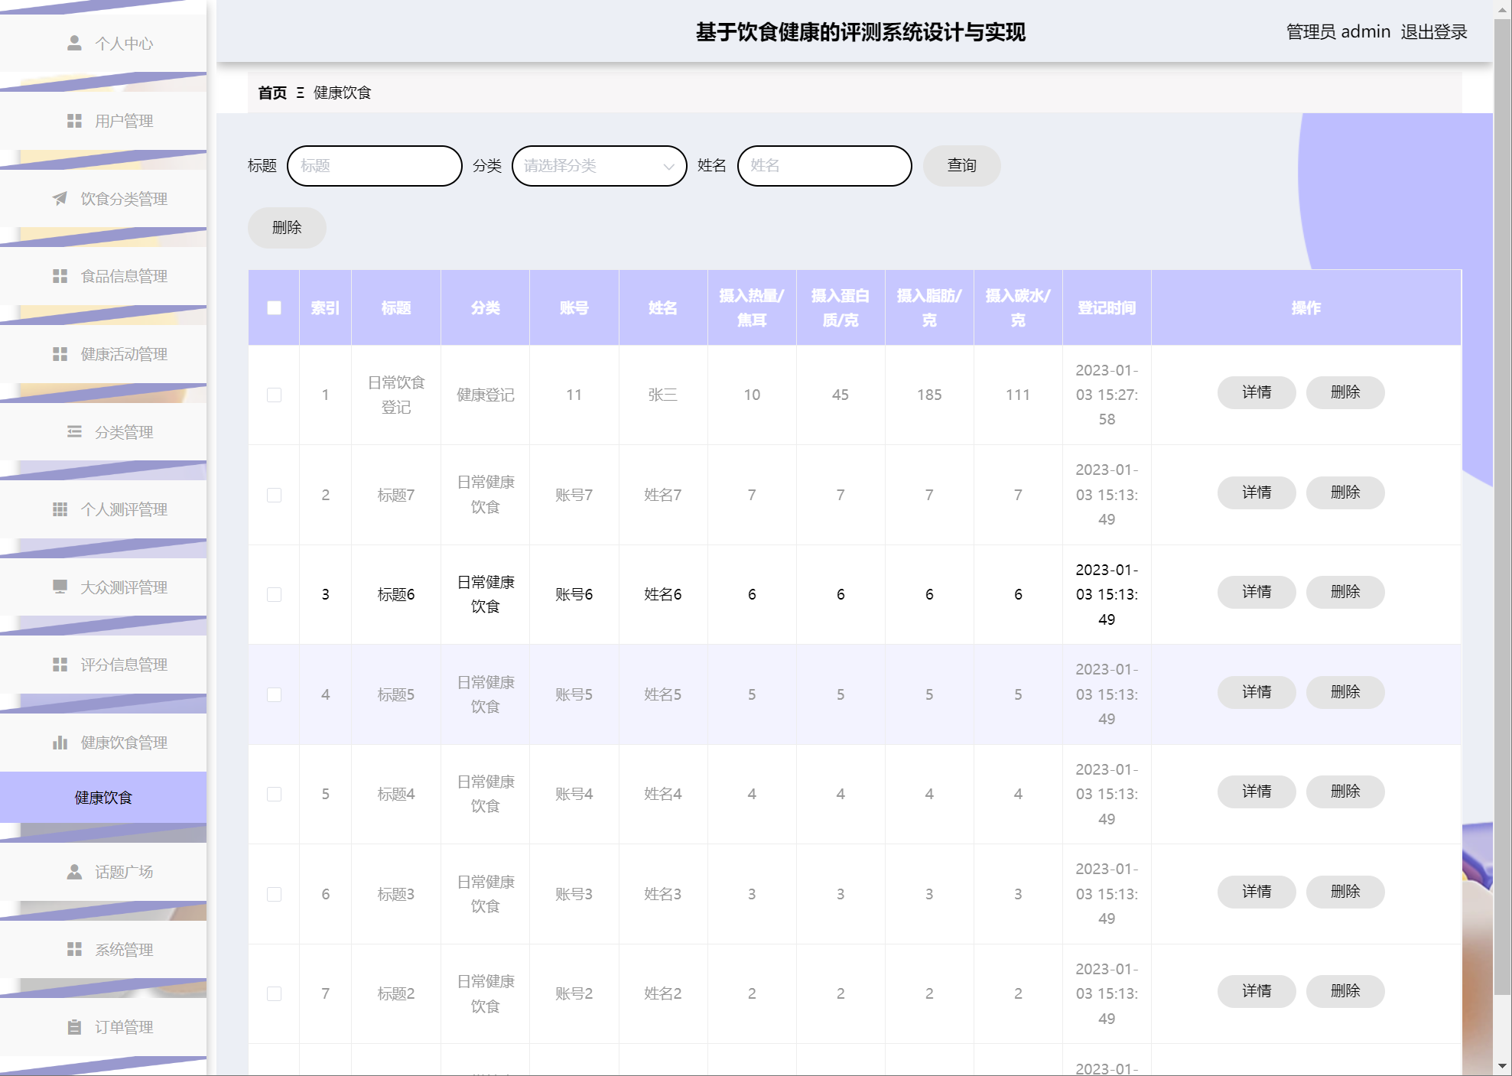1512x1076 pixels.
Task: Click the bar chart icon for 健康饮食管理
Action: (x=60, y=743)
